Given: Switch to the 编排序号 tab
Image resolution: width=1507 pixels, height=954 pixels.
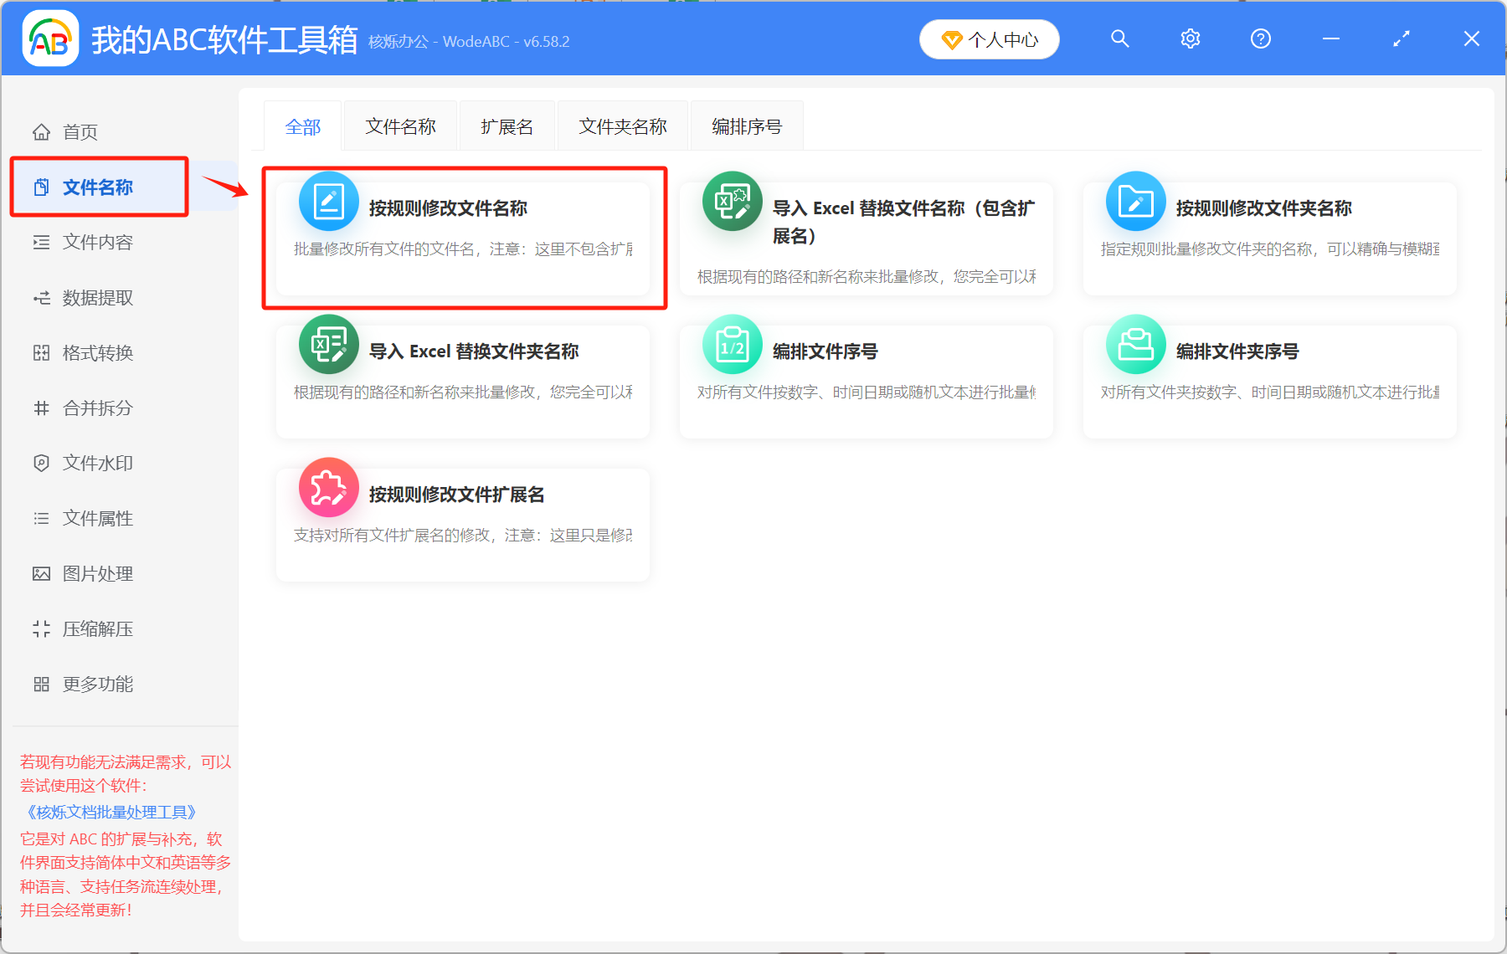Looking at the screenshot, I should pyautogui.click(x=745, y=126).
